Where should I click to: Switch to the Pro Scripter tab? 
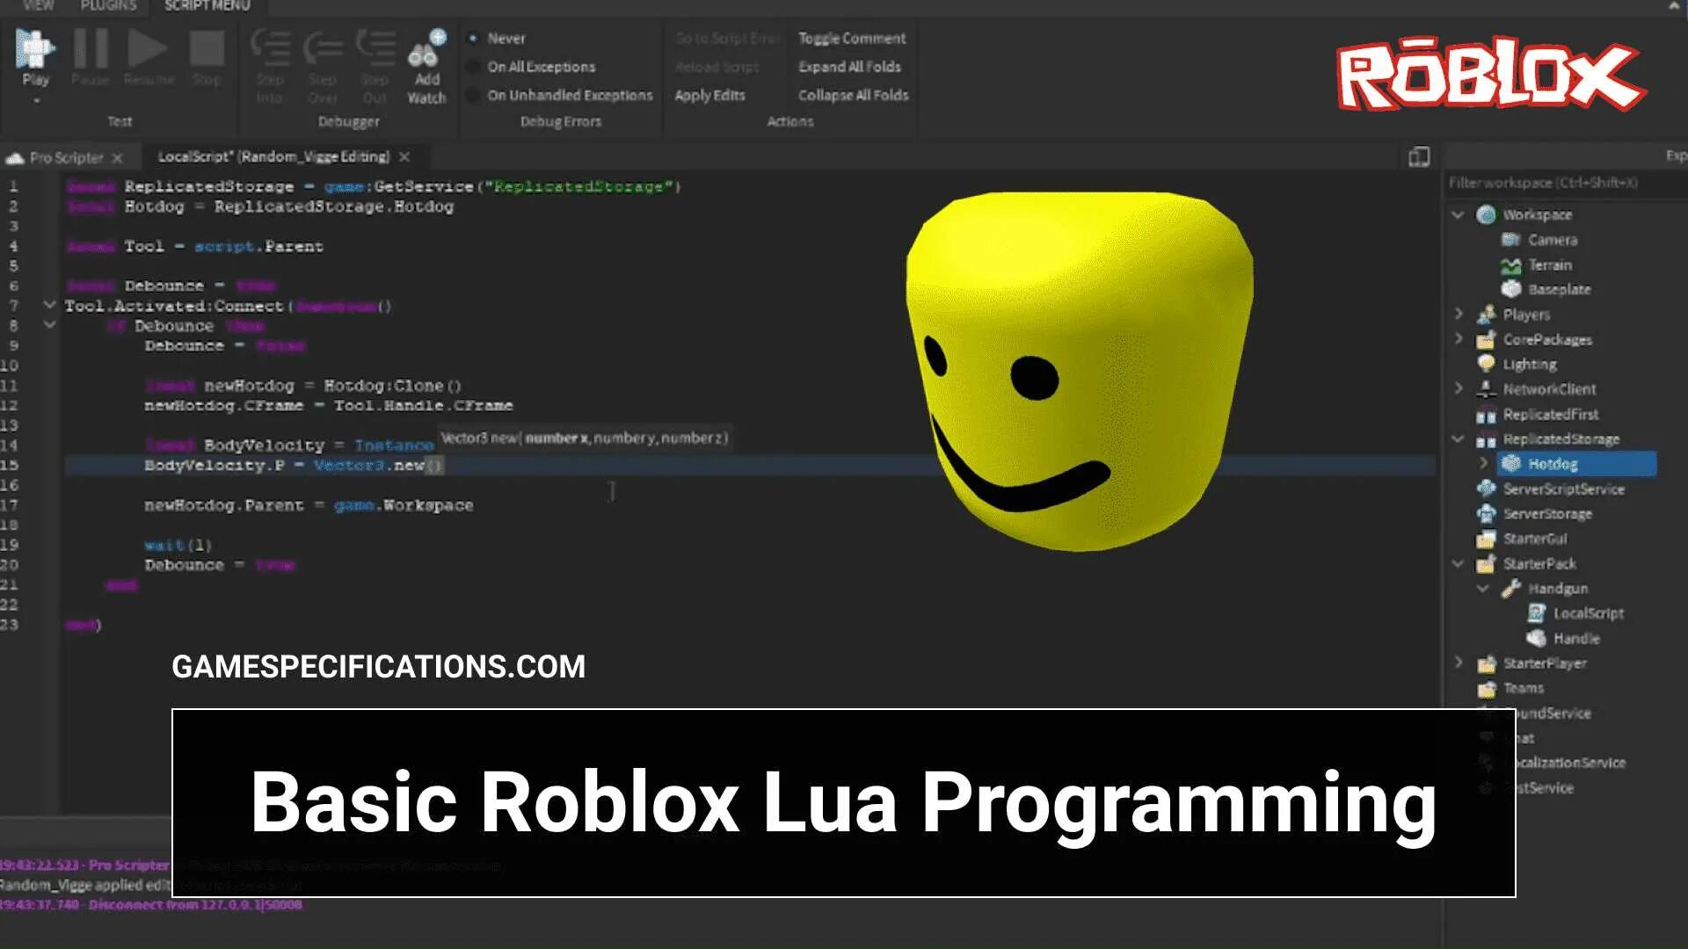pyautogui.click(x=66, y=157)
